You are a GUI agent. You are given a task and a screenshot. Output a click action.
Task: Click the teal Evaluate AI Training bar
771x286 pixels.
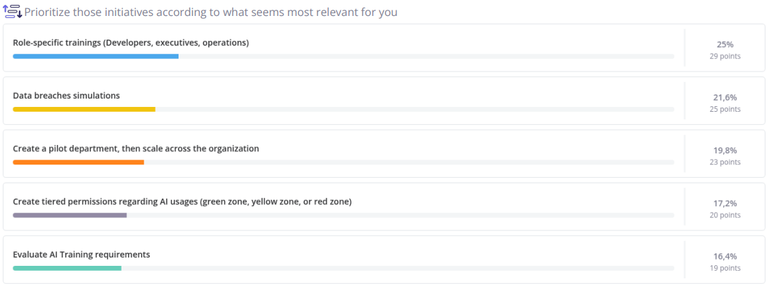point(67,269)
